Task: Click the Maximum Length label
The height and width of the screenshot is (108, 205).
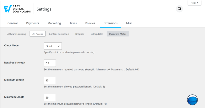Action: coord(14,97)
